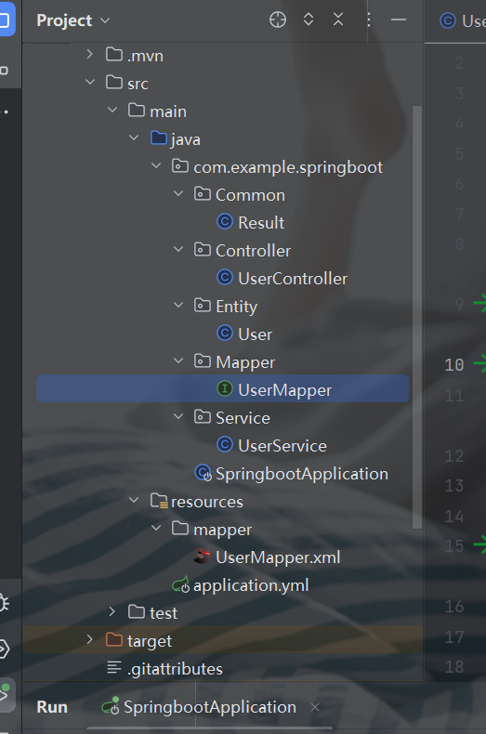Collapse the Controller package
Image resolution: width=486 pixels, height=734 pixels.
[x=178, y=250]
